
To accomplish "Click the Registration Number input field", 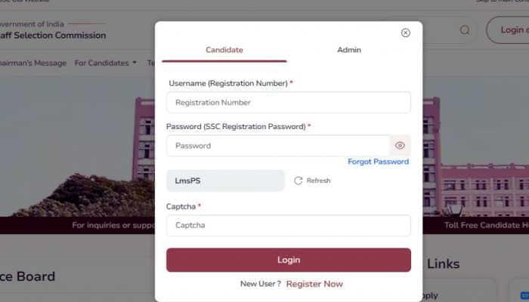I will pos(288,102).
